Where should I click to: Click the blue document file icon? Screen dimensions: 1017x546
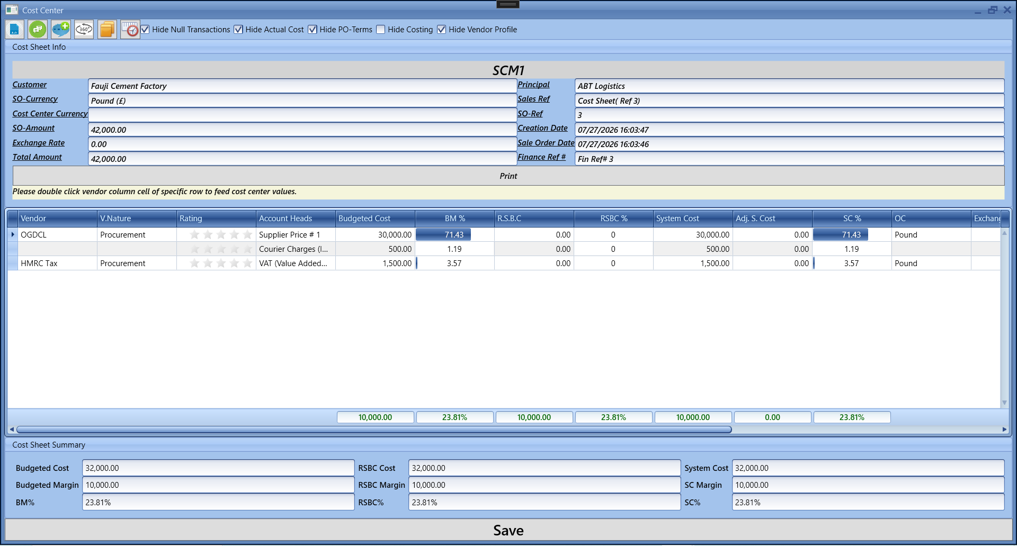point(14,30)
